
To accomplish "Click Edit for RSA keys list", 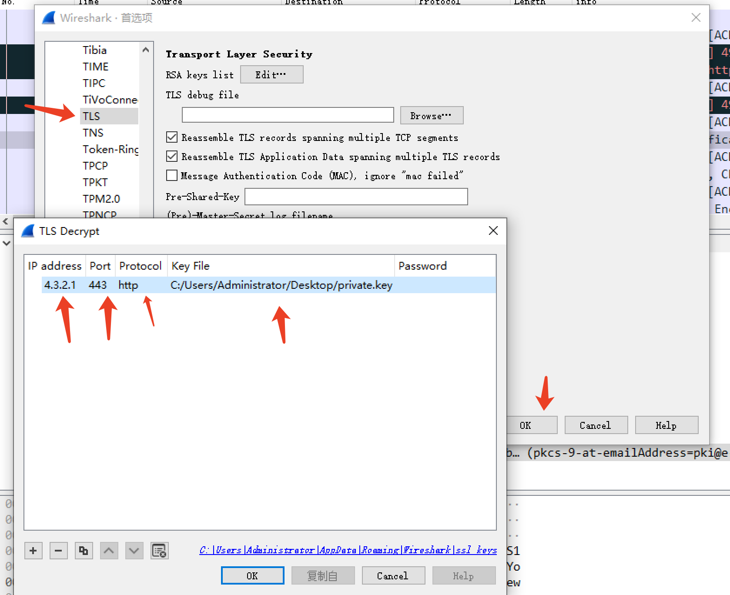I will pyautogui.click(x=271, y=74).
